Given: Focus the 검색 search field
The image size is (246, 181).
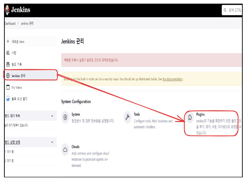Looking at the screenshot, I should (x=232, y=10).
